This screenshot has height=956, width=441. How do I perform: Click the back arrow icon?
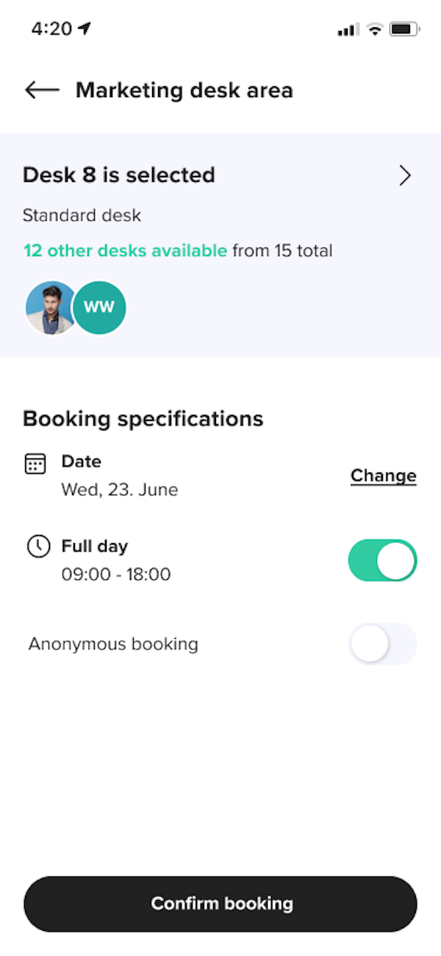tap(41, 90)
